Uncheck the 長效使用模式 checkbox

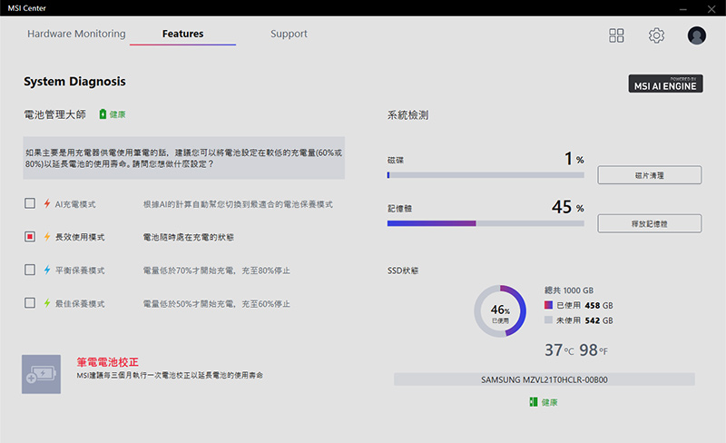coord(30,237)
